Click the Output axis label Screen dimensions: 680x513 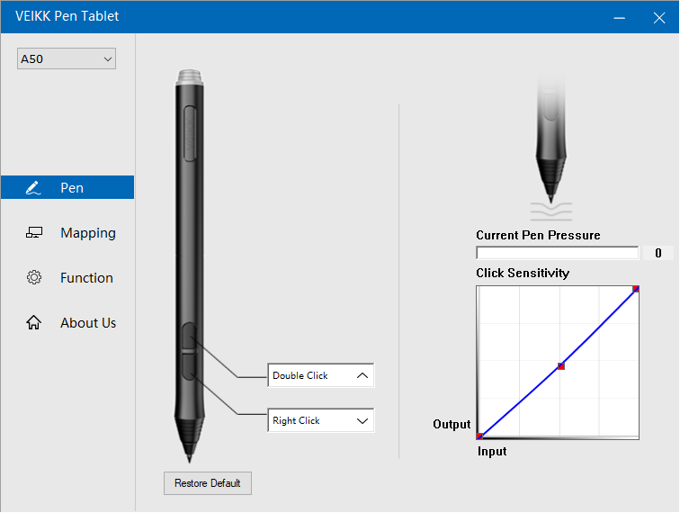tap(452, 424)
